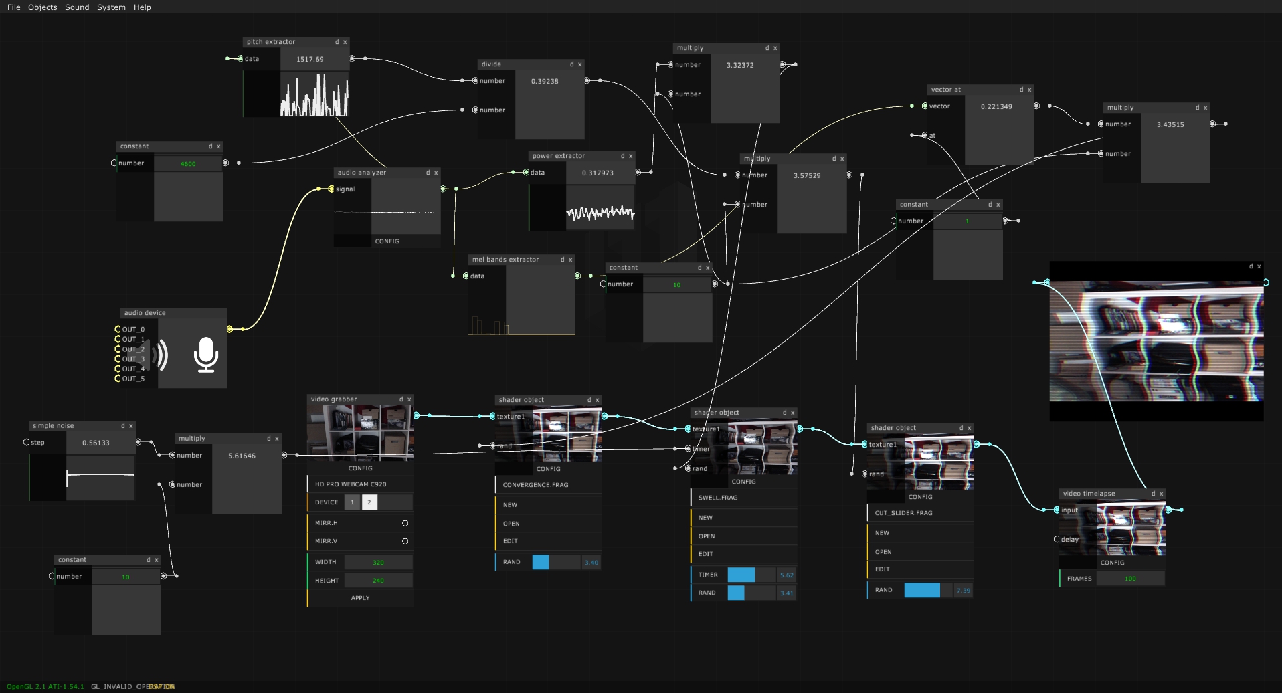This screenshot has width=1282, height=693.
Task: Click the d icon on pitch extractor header
Action: (337, 41)
